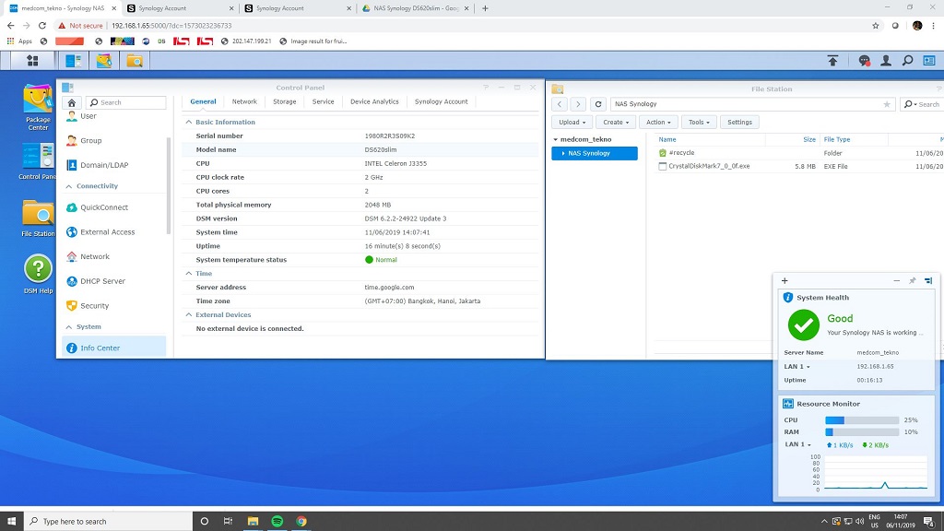Open DSM Help desktop shortcut
944x531 pixels.
[x=38, y=275]
